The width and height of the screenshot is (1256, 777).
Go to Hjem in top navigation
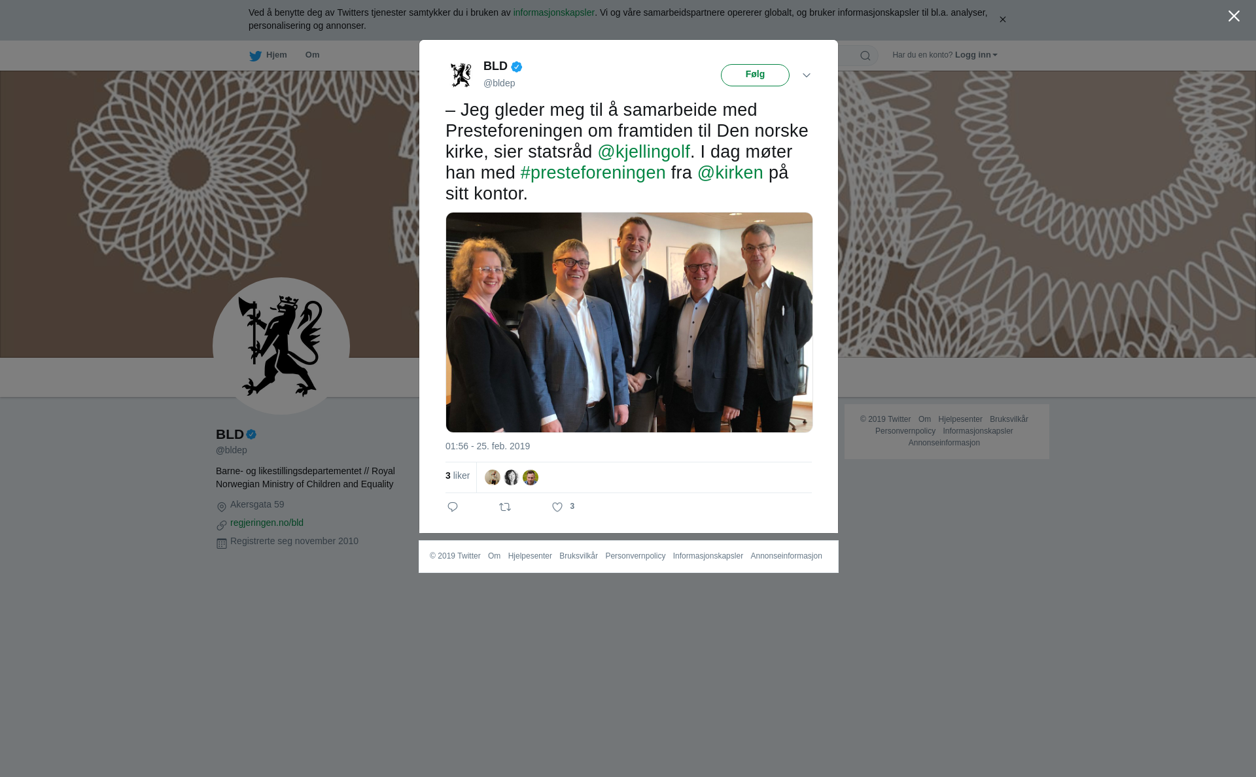pyautogui.click(x=276, y=55)
